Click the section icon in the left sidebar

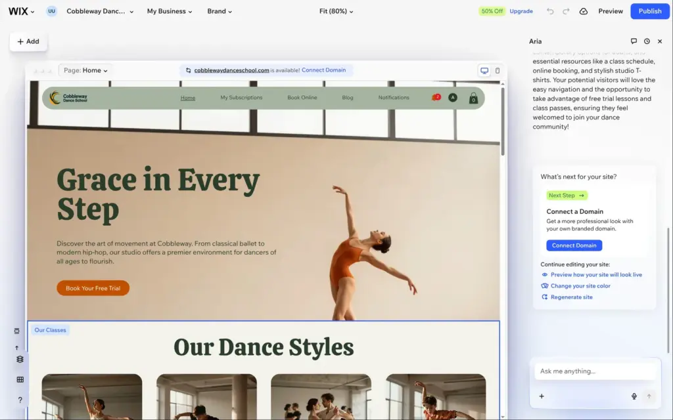[16, 331]
